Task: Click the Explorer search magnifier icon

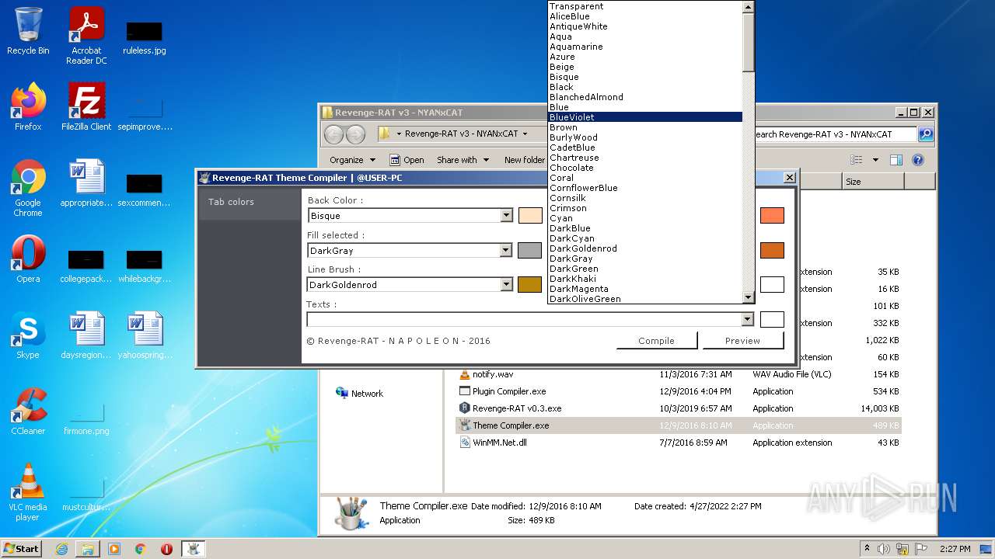Action: 926,134
